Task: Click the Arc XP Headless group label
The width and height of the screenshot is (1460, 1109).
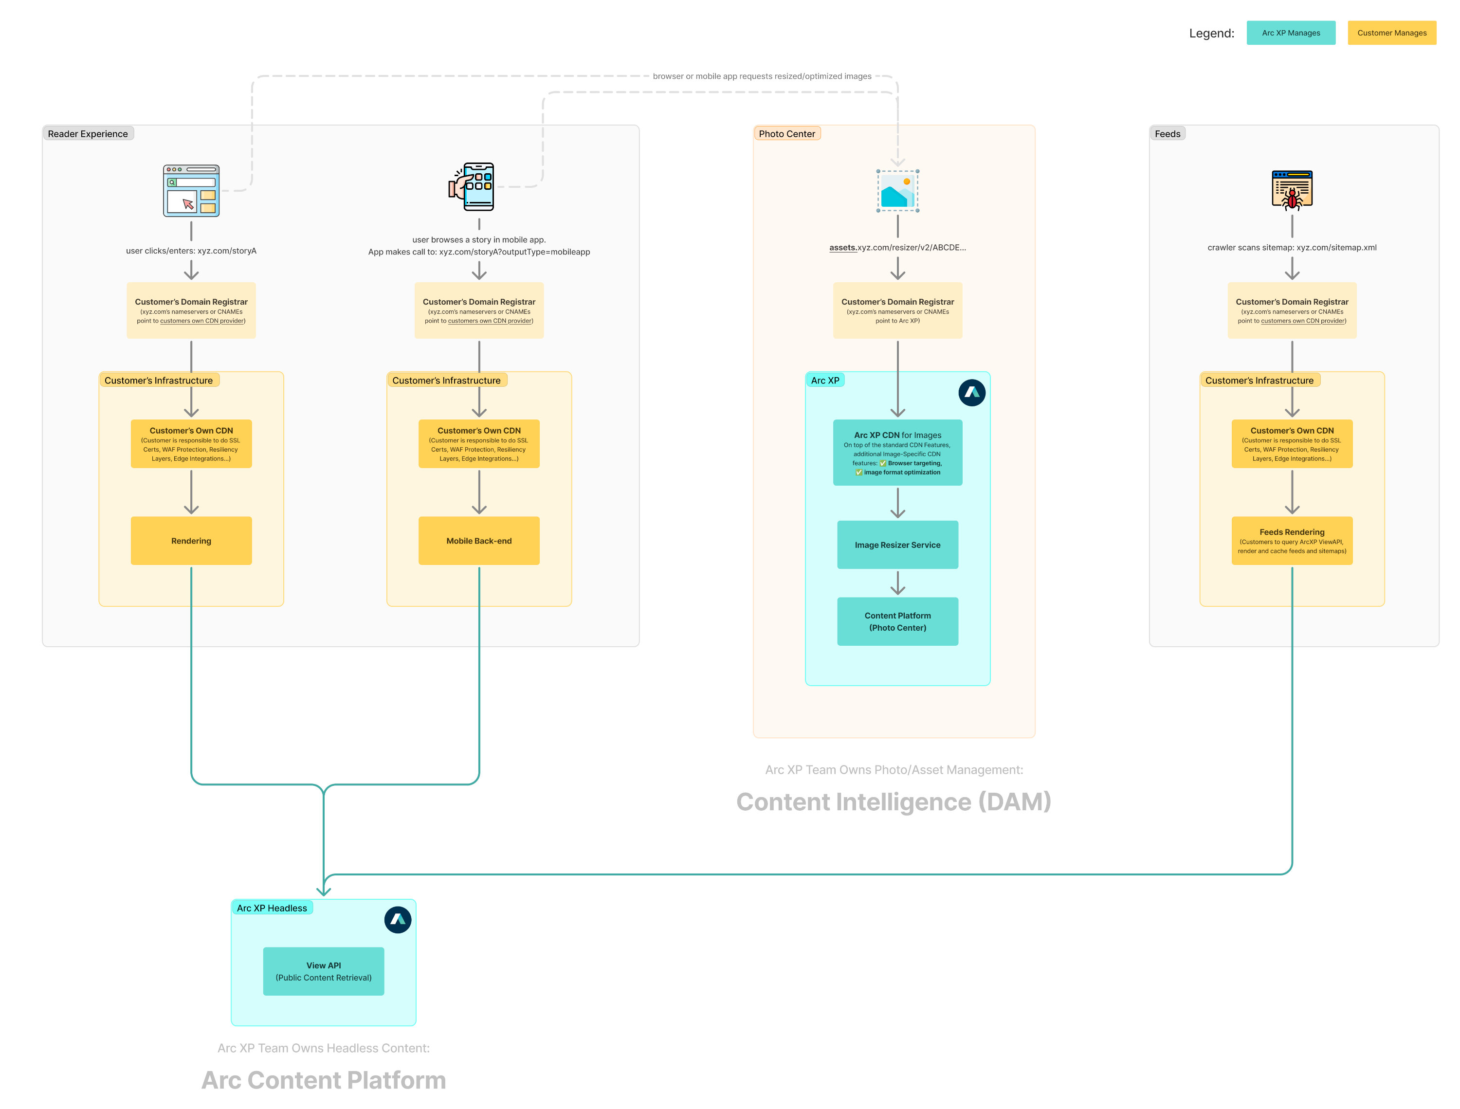Action: [x=272, y=908]
